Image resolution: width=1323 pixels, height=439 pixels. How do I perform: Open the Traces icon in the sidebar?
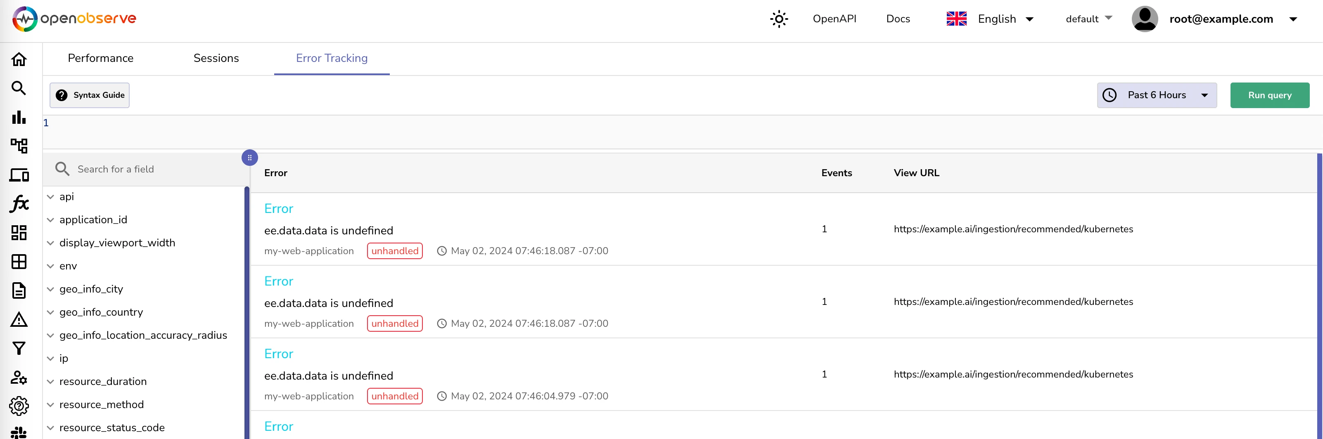[x=19, y=146]
